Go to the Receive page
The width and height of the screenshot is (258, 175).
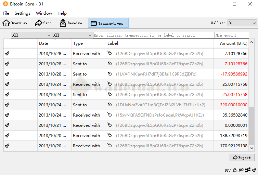tap(71, 23)
